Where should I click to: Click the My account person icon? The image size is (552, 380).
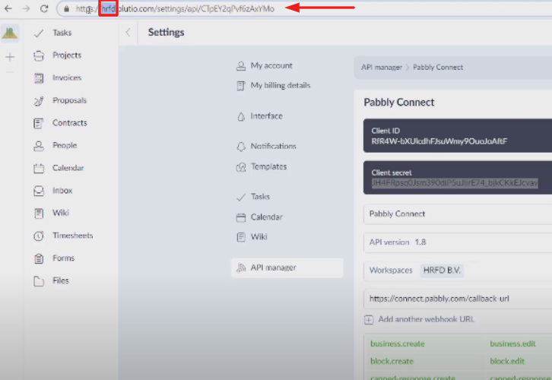click(x=241, y=66)
